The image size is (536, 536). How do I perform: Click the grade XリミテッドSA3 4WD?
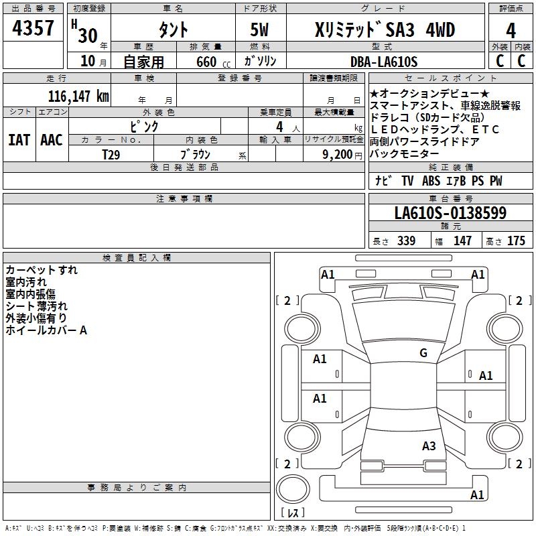point(385,29)
